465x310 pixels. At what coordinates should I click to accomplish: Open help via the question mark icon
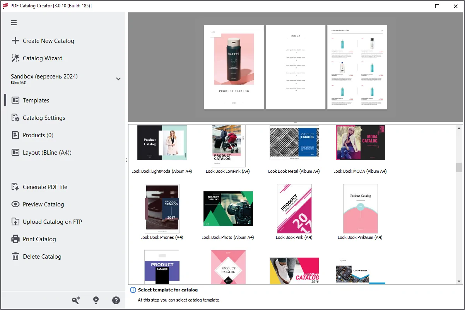(116, 300)
